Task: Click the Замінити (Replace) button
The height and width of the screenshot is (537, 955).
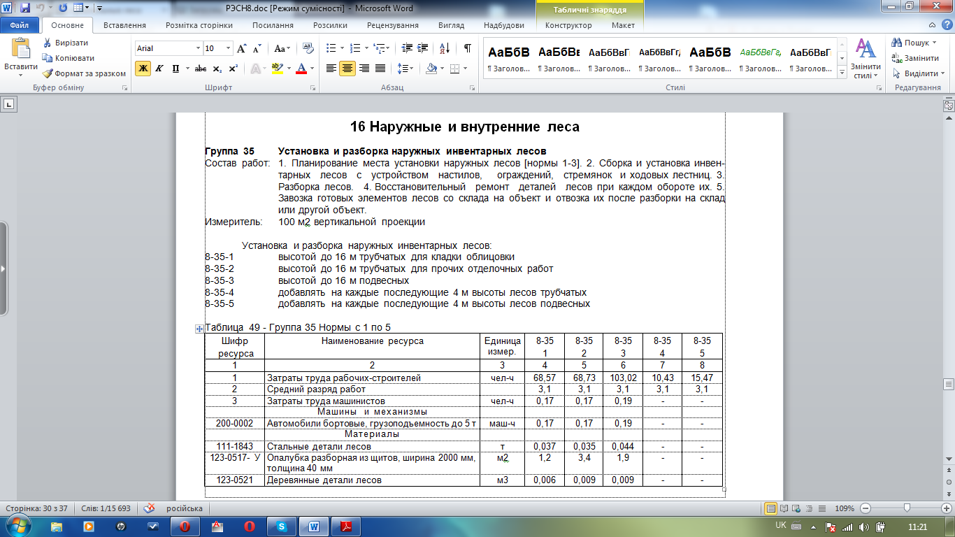Action: 919,58
